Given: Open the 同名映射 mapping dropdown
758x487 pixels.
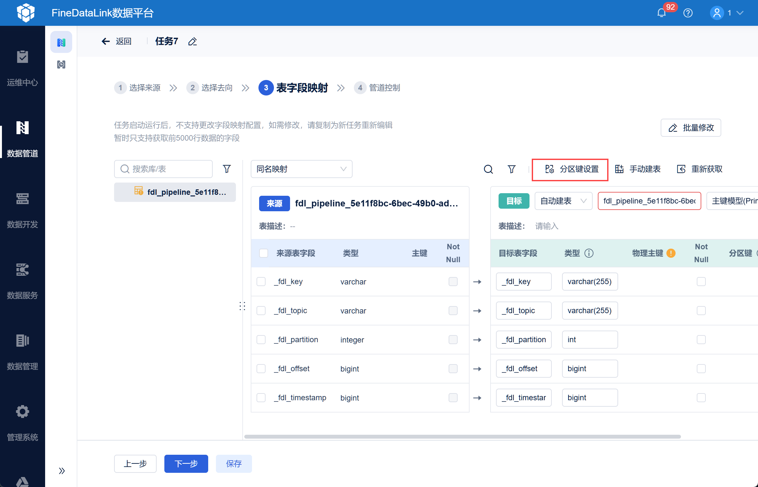Looking at the screenshot, I should [x=302, y=169].
